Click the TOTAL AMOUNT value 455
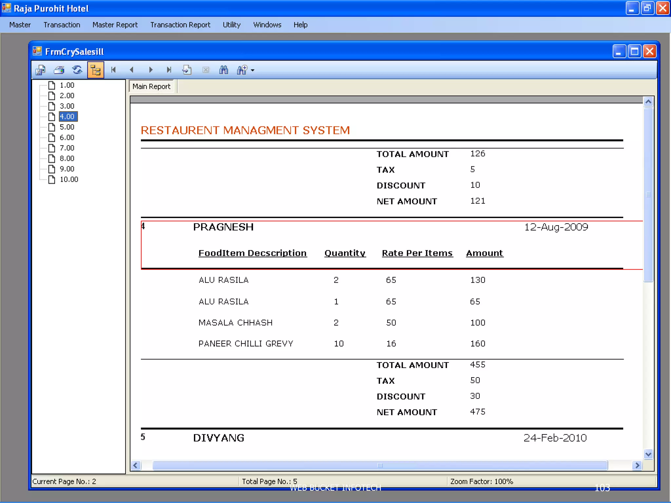Screen dimensions: 671x503 (478, 364)
